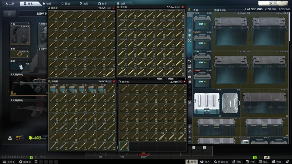The width and height of the screenshot is (292, 164).
Task: Click search icon in 7.62x39 ammo case
Action: tap(120, 82)
